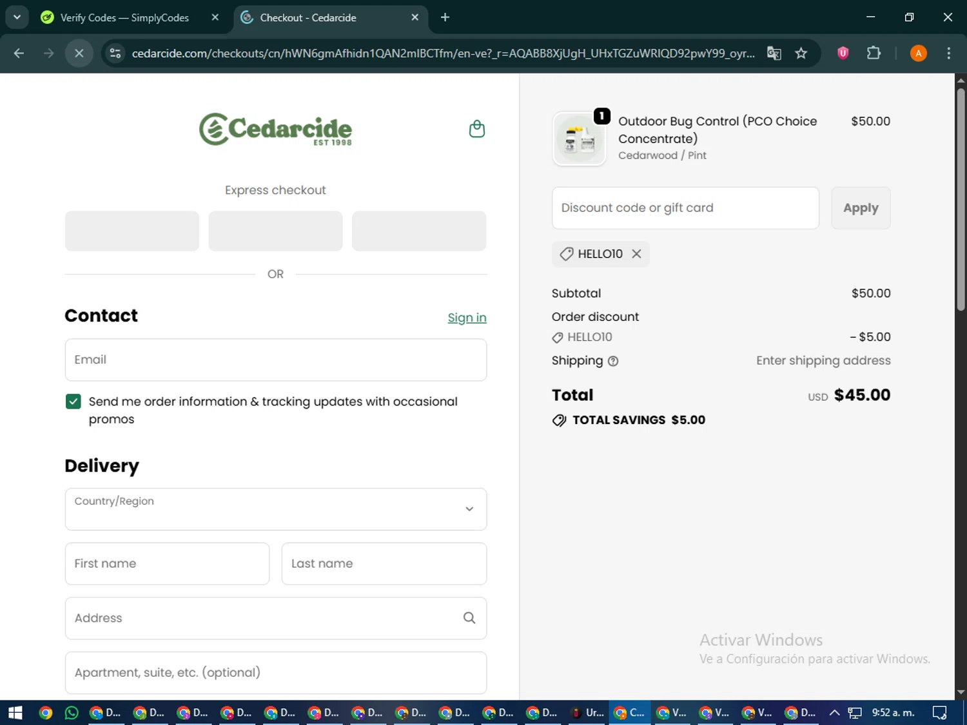Show hidden system tray icons
This screenshot has width=967, height=725.
click(834, 713)
